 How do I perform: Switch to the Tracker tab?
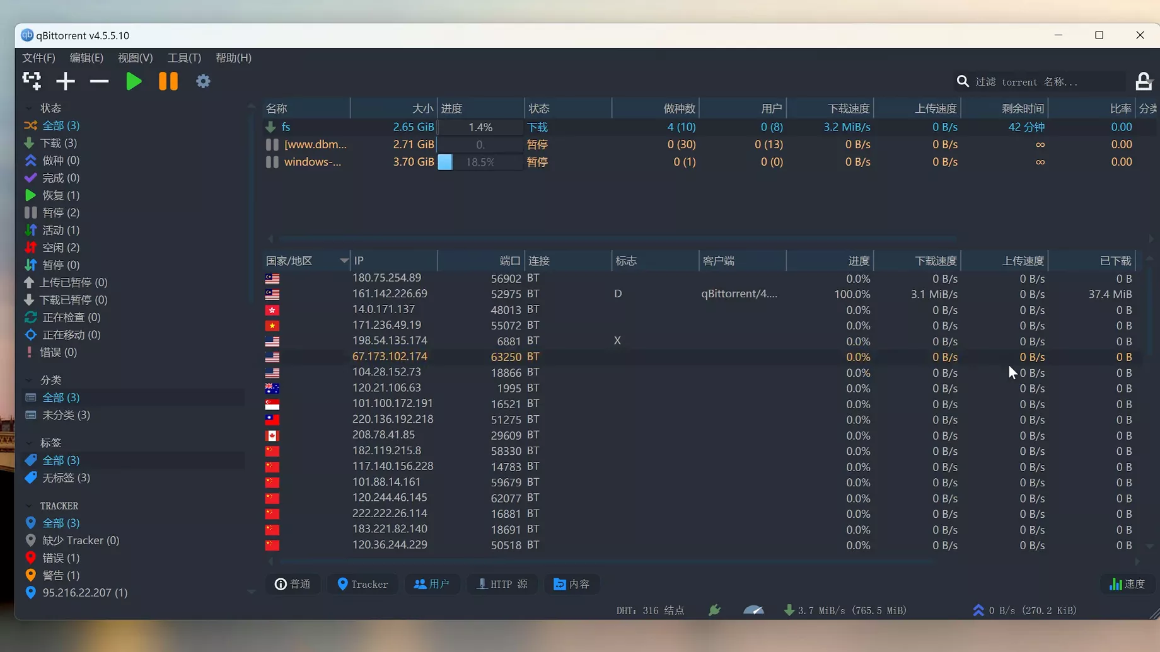point(362,584)
